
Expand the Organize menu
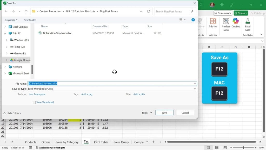11,20
